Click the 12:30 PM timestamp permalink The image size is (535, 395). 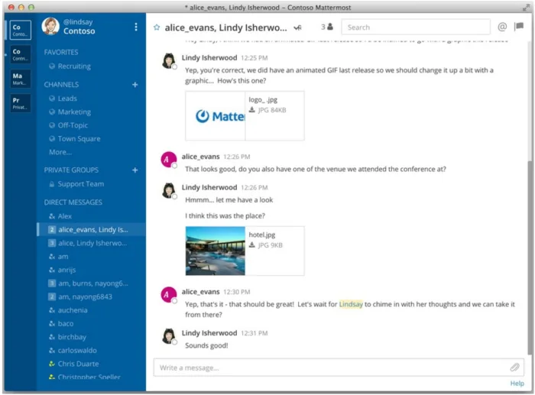236,292
